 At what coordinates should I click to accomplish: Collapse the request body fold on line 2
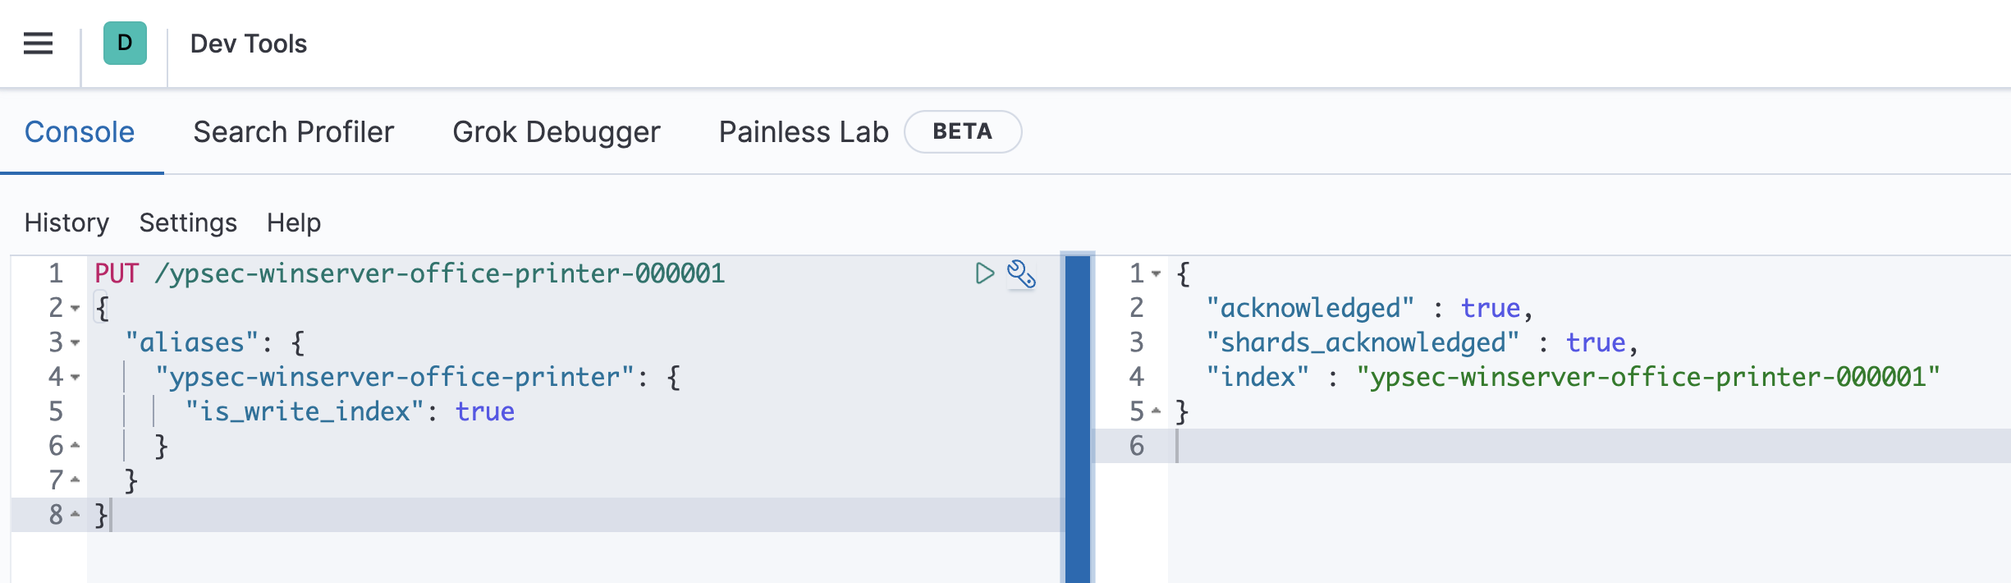76,309
